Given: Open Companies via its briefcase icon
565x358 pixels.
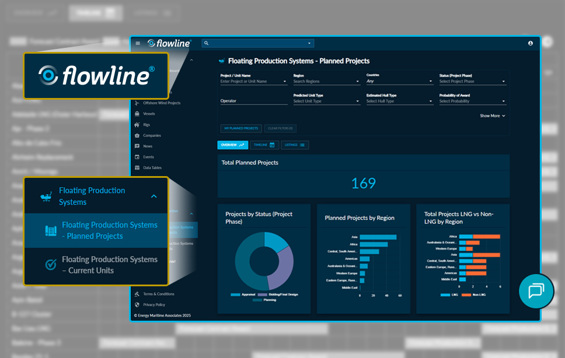Looking at the screenshot, I should pos(137,136).
